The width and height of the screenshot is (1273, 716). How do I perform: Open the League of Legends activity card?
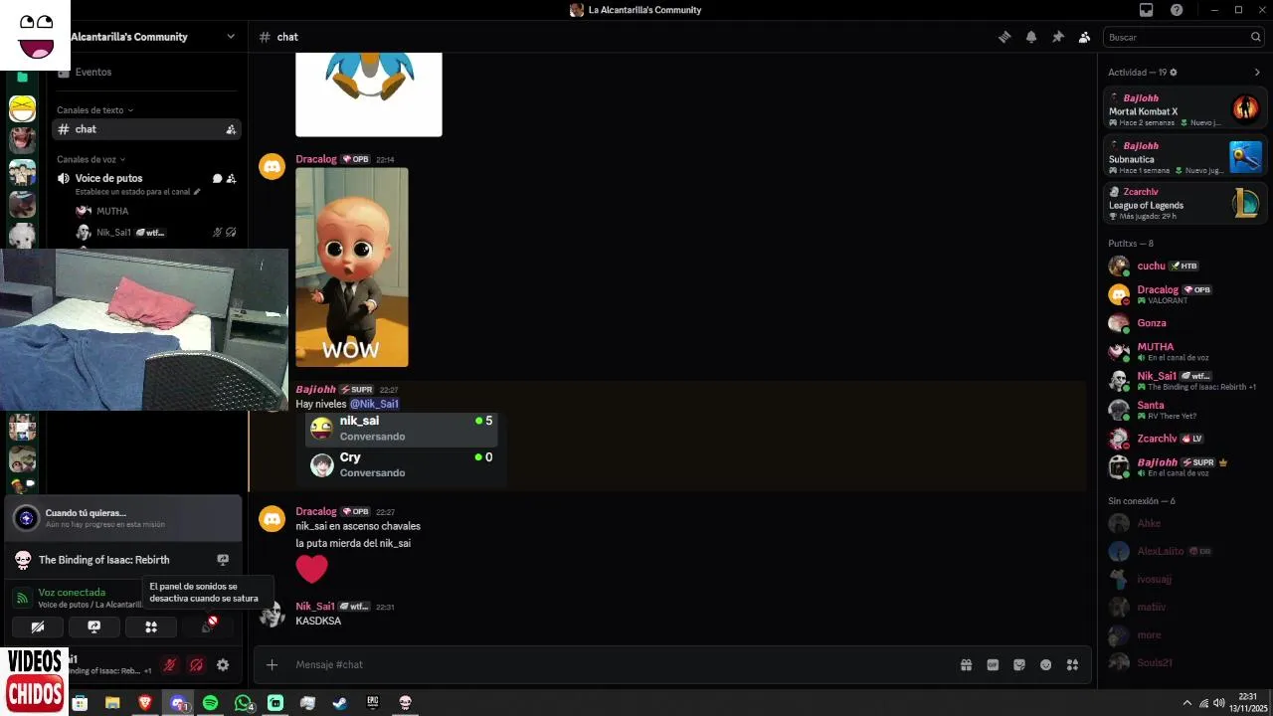[1184, 203]
